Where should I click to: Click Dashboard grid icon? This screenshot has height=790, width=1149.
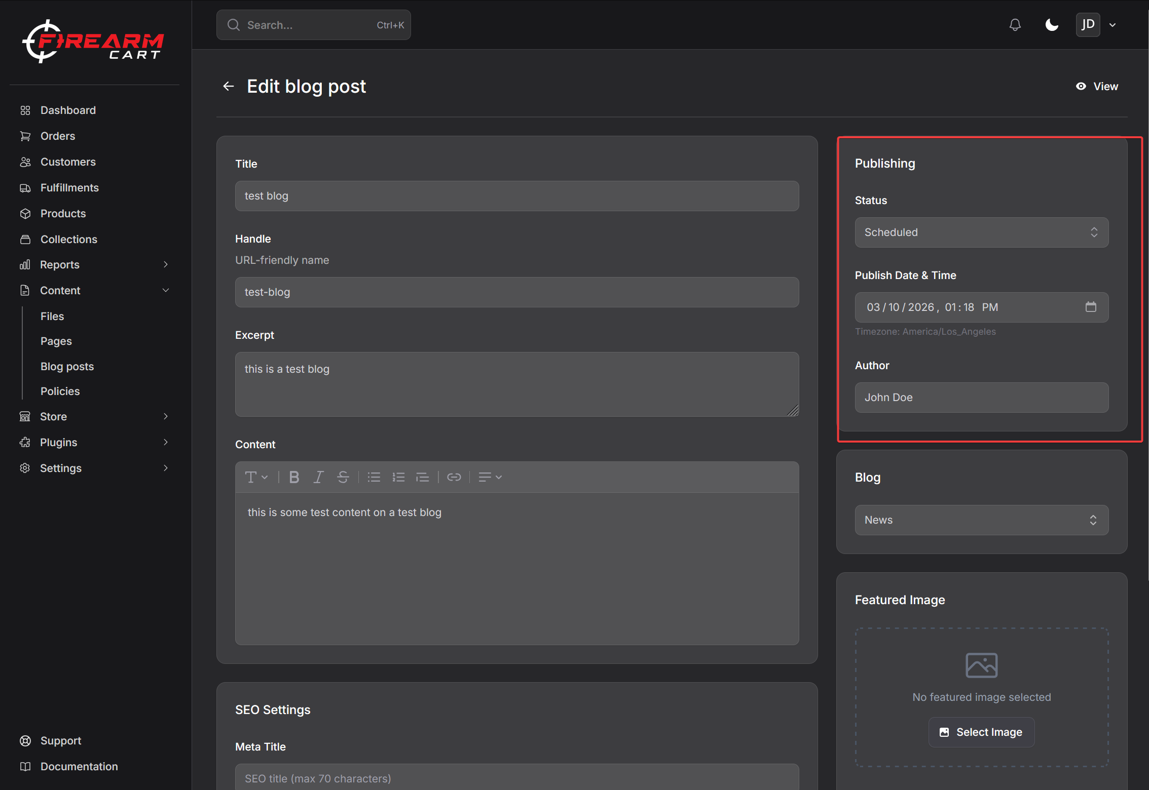pyautogui.click(x=25, y=110)
